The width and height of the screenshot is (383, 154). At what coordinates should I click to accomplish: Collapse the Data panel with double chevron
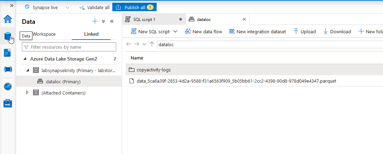pos(112,21)
